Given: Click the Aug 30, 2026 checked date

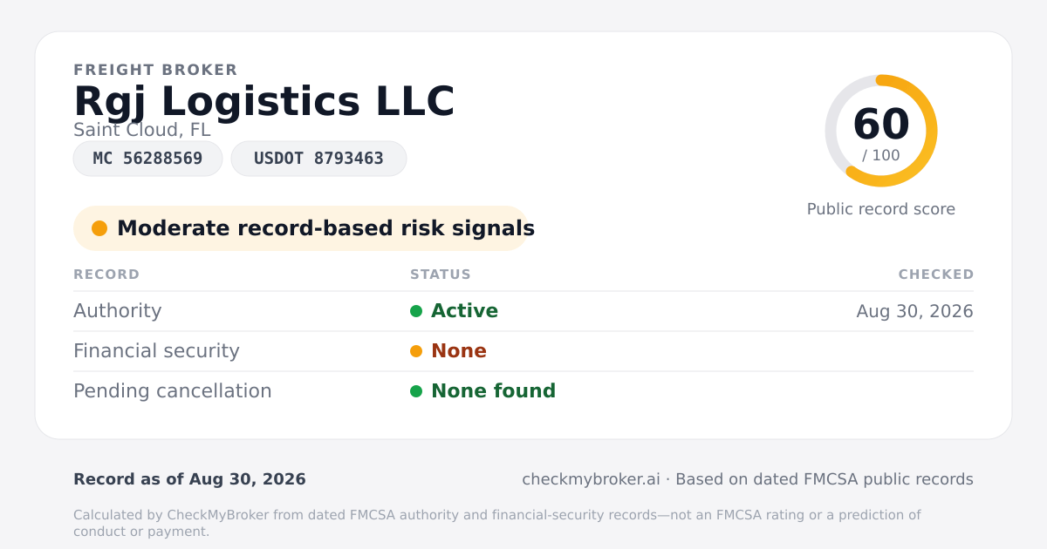Looking at the screenshot, I should 915,311.
